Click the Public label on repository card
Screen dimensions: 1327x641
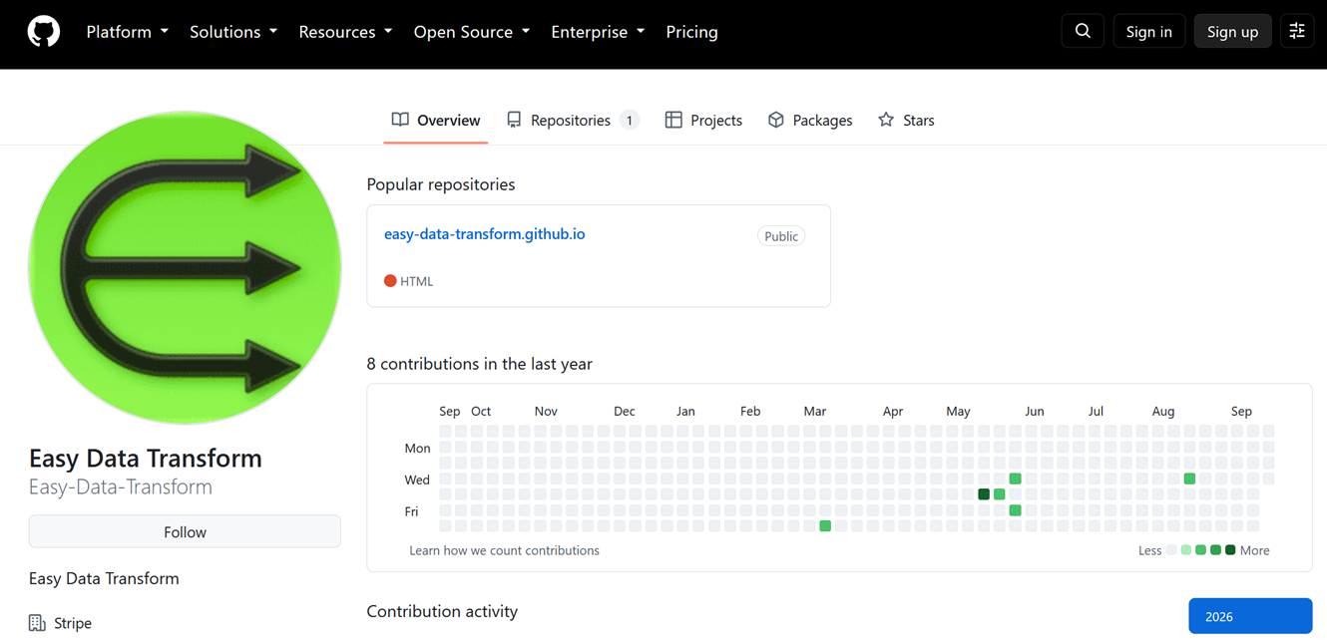tap(781, 236)
